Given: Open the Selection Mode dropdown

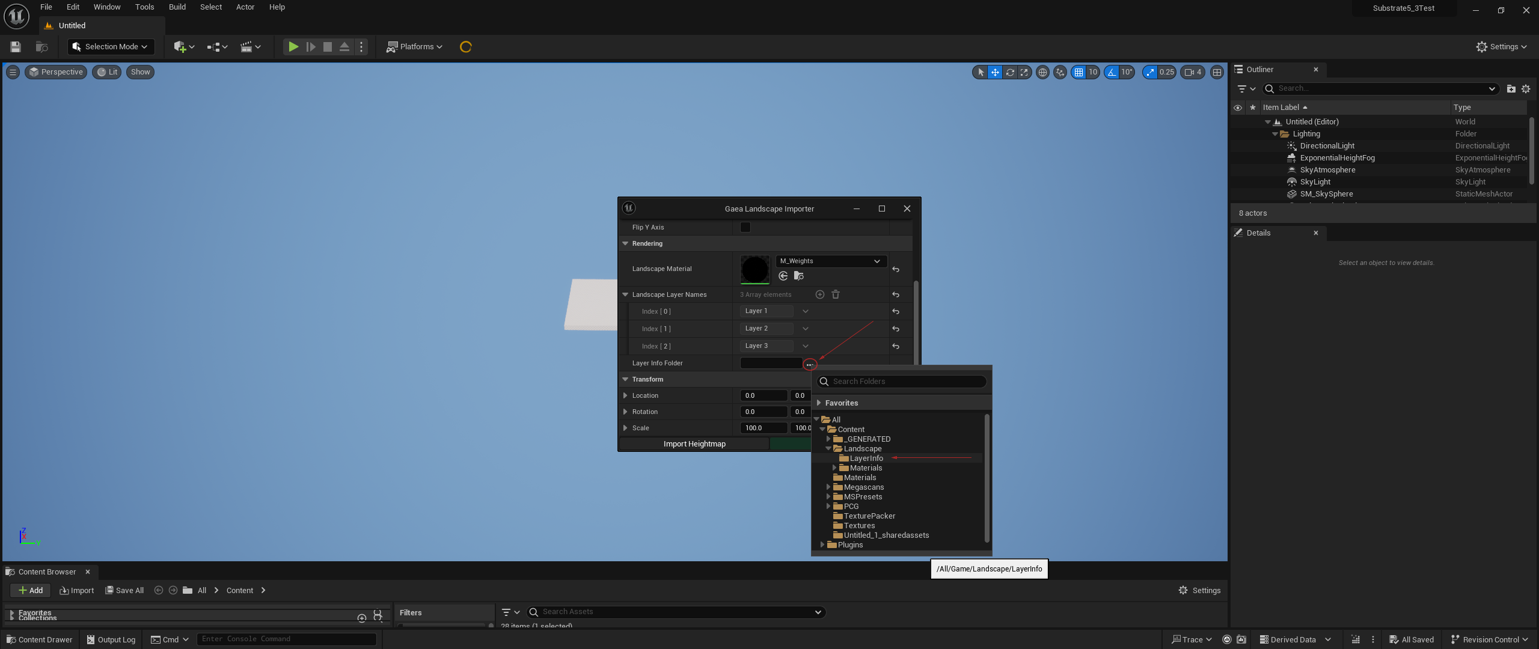Looking at the screenshot, I should 111,47.
